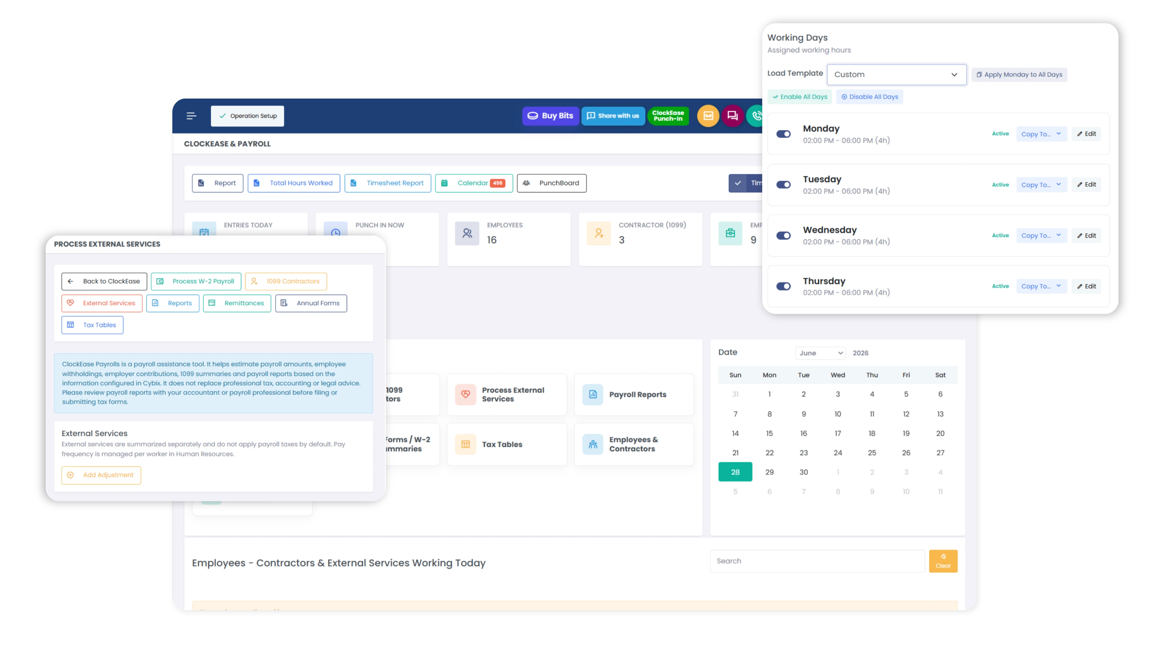Click pencil icon on Monday Edit
The width and height of the screenshot is (1161, 653).
click(1079, 134)
